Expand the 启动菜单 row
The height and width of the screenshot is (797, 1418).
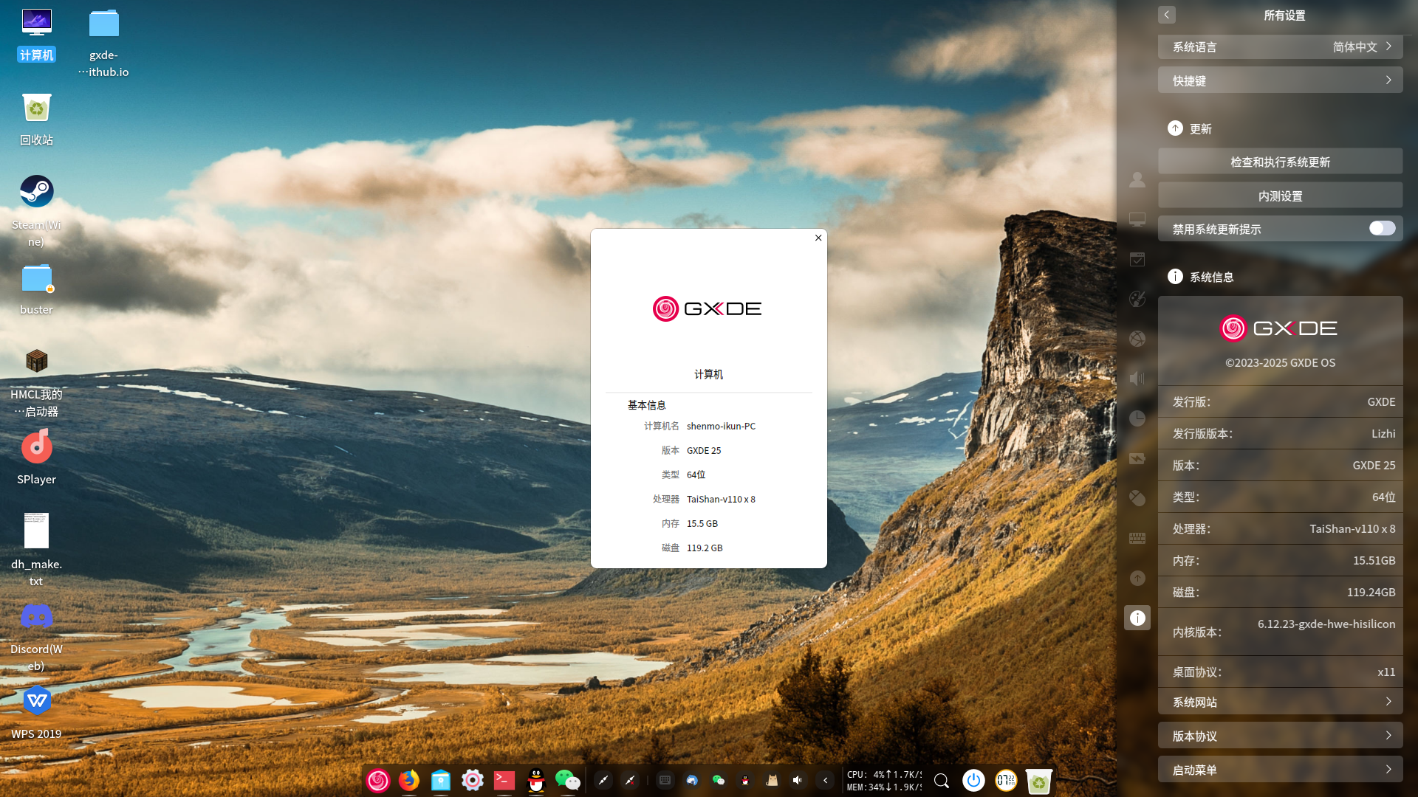pos(1281,770)
